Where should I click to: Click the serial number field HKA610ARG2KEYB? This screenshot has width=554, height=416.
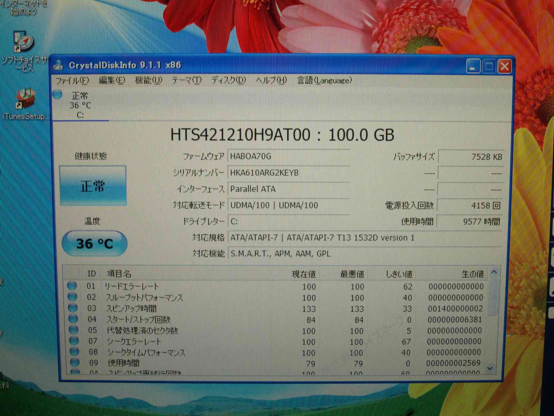[288, 173]
